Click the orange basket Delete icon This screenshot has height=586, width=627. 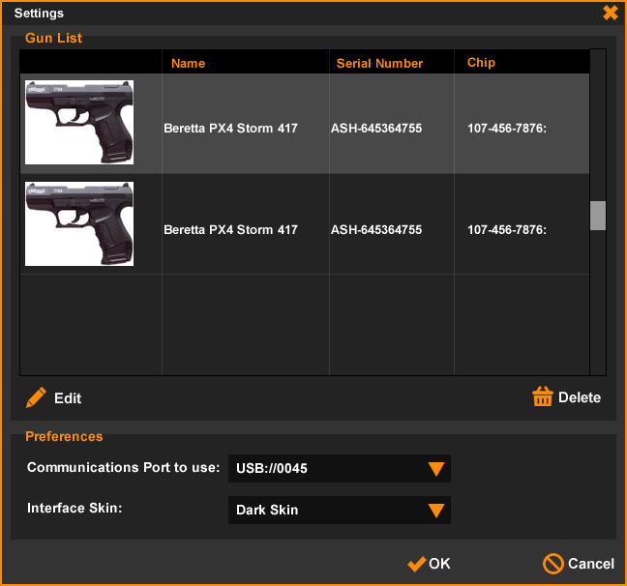(x=543, y=396)
